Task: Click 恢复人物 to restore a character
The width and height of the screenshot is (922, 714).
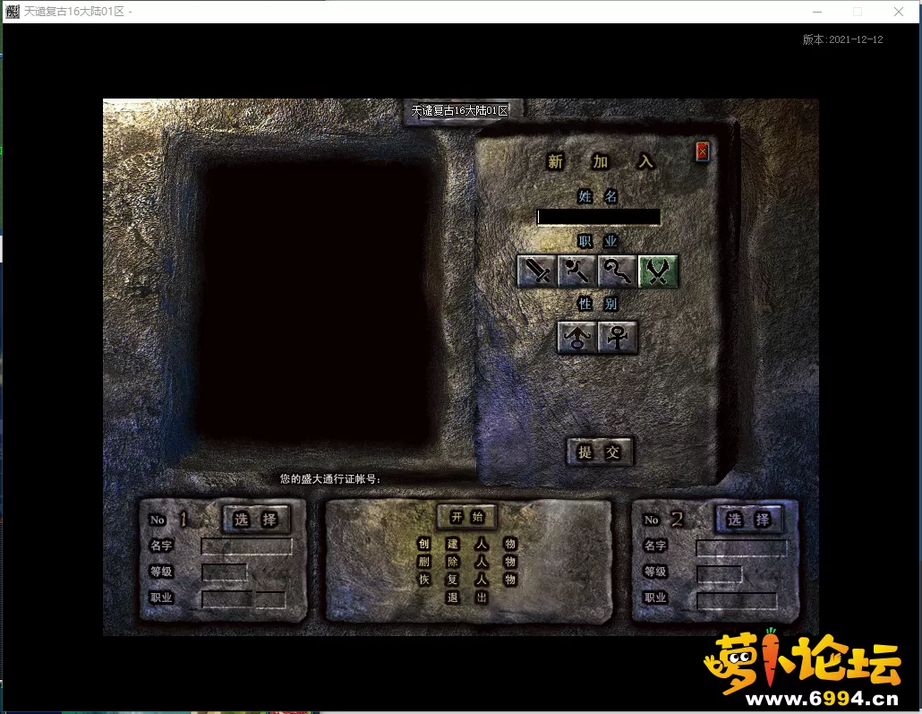Action: tap(467, 580)
